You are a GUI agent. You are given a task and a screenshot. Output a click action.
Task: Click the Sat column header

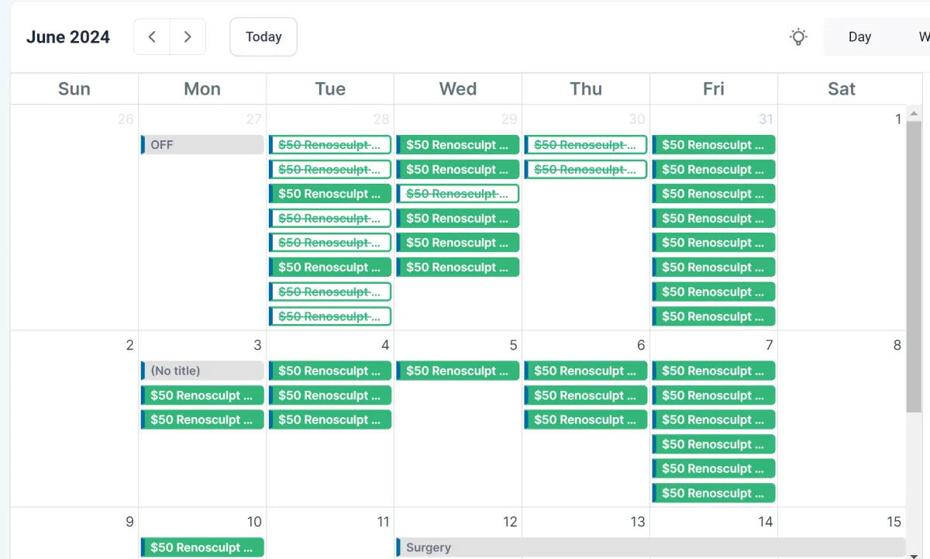842,89
